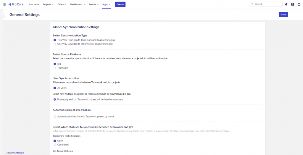The height and width of the screenshot is (155, 303).
Task: Click into the Search field
Action: point(267,4)
